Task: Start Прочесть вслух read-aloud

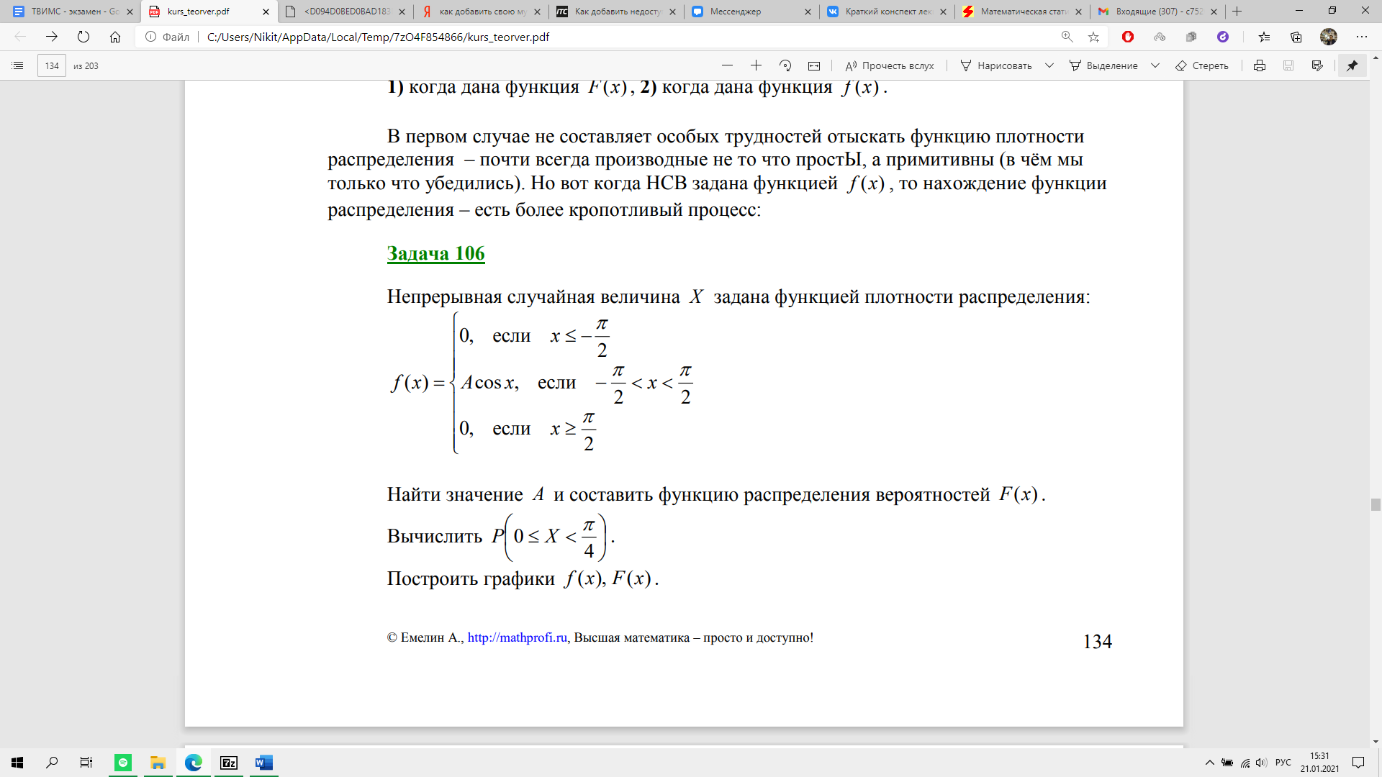Action: coord(890,65)
